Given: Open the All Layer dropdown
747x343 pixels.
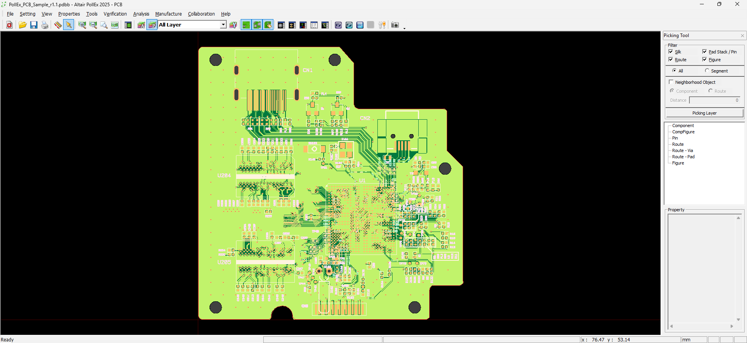Looking at the screenshot, I should pyautogui.click(x=223, y=25).
